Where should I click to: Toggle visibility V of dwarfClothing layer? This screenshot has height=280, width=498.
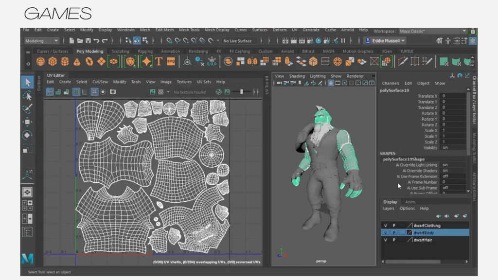click(x=386, y=226)
